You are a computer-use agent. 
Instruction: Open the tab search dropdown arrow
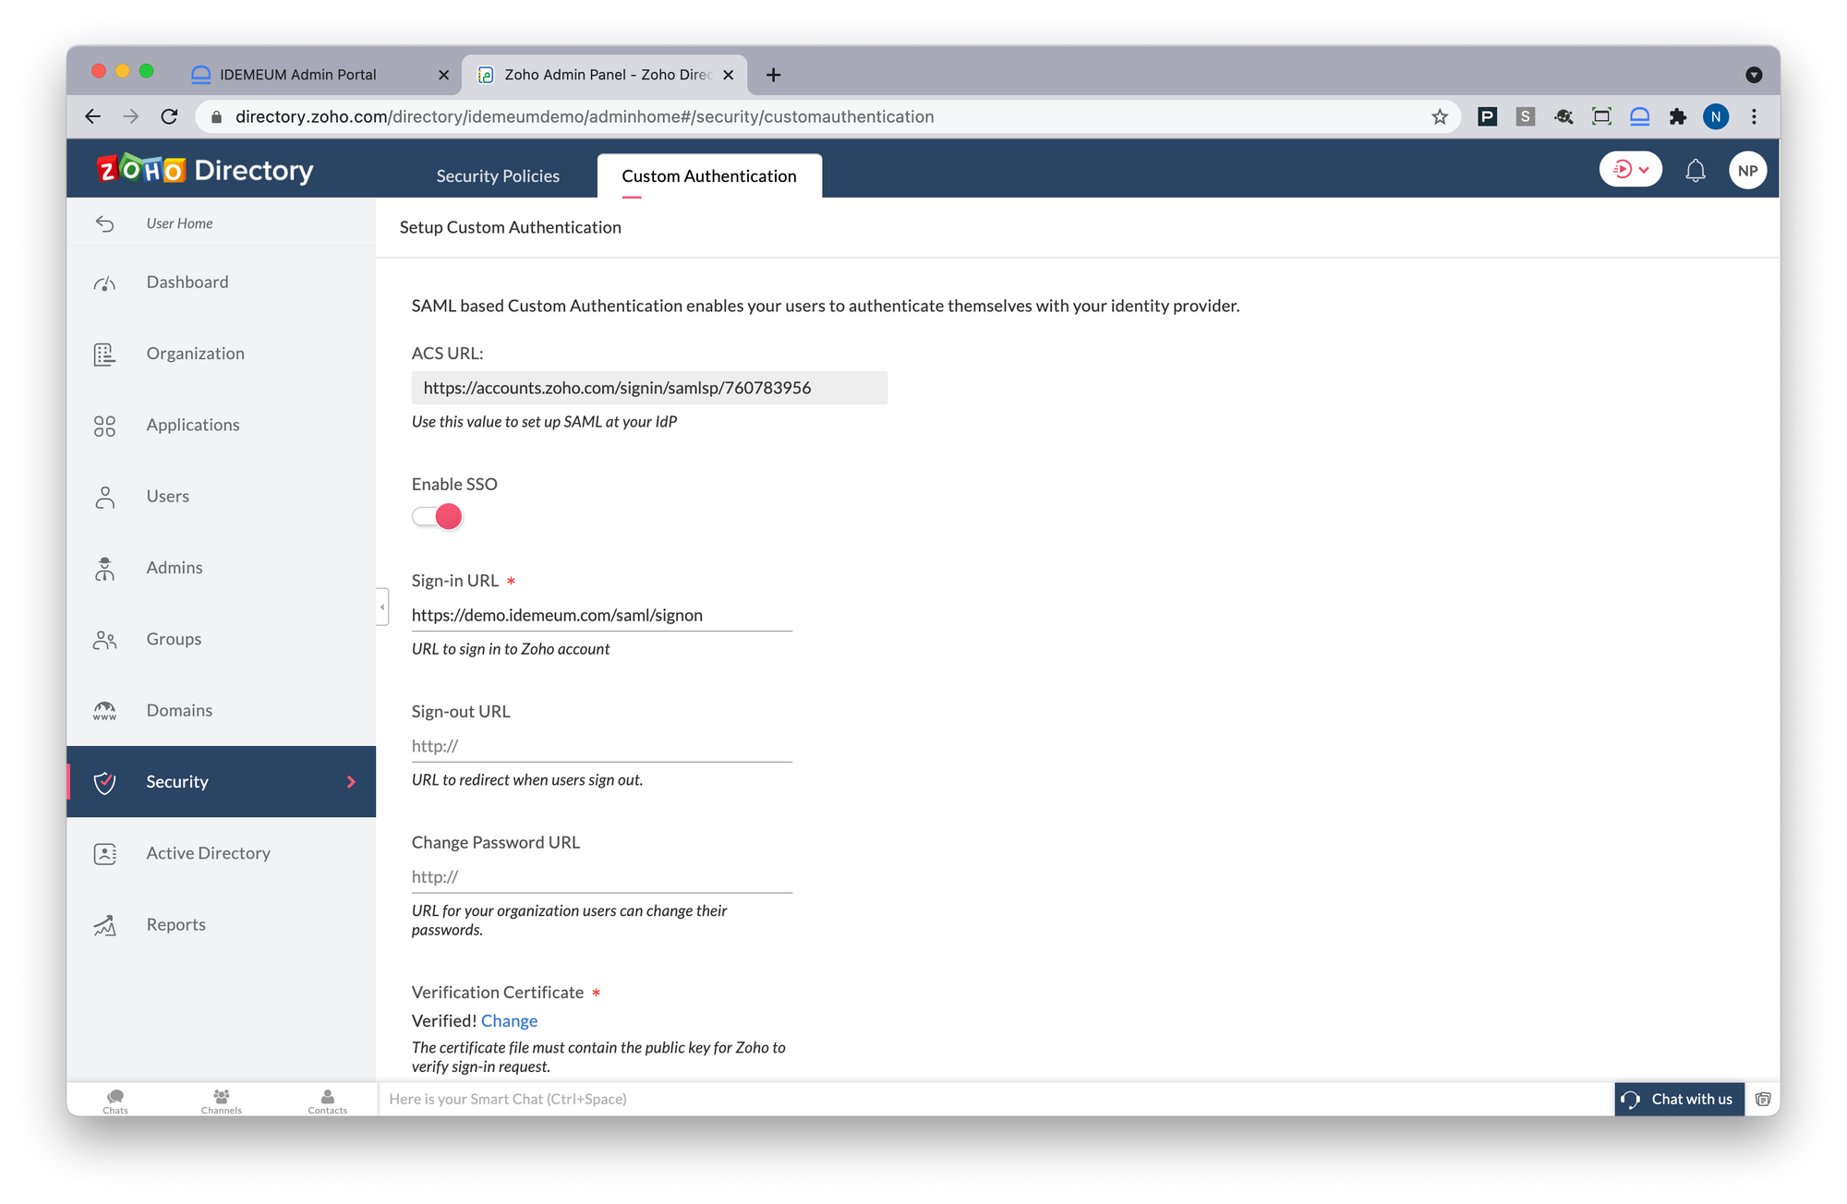1754,75
